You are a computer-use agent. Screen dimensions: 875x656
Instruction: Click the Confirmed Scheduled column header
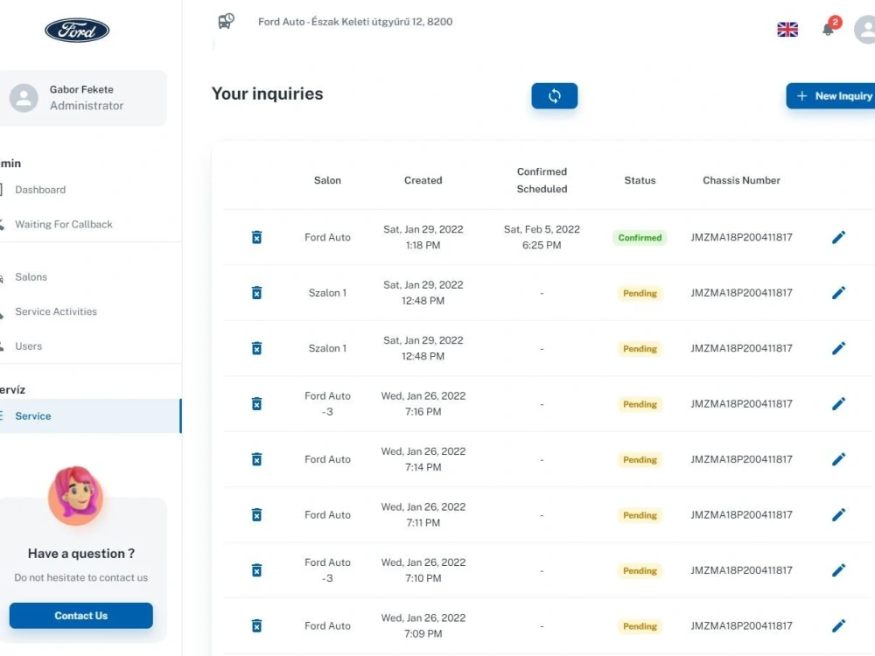[x=542, y=180]
